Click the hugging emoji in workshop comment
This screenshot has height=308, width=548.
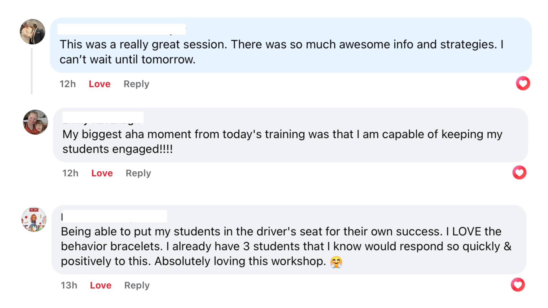[x=336, y=262]
